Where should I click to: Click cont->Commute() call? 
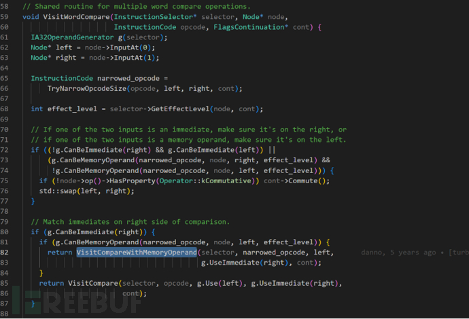point(296,181)
